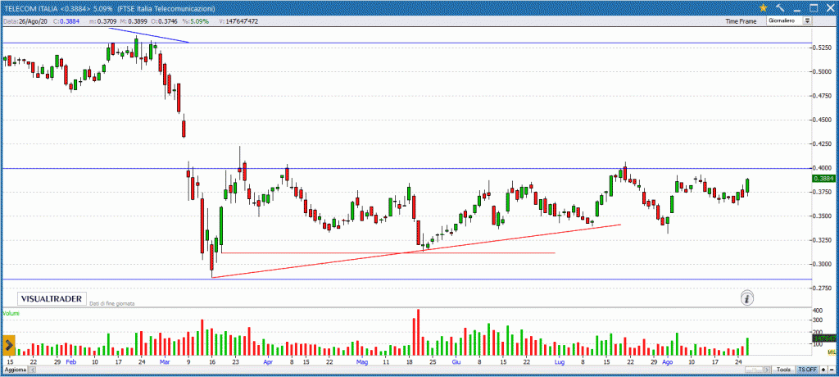The width and height of the screenshot is (839, 377).
Task: Close the Telecom Italia chart window
Action: 829,7
